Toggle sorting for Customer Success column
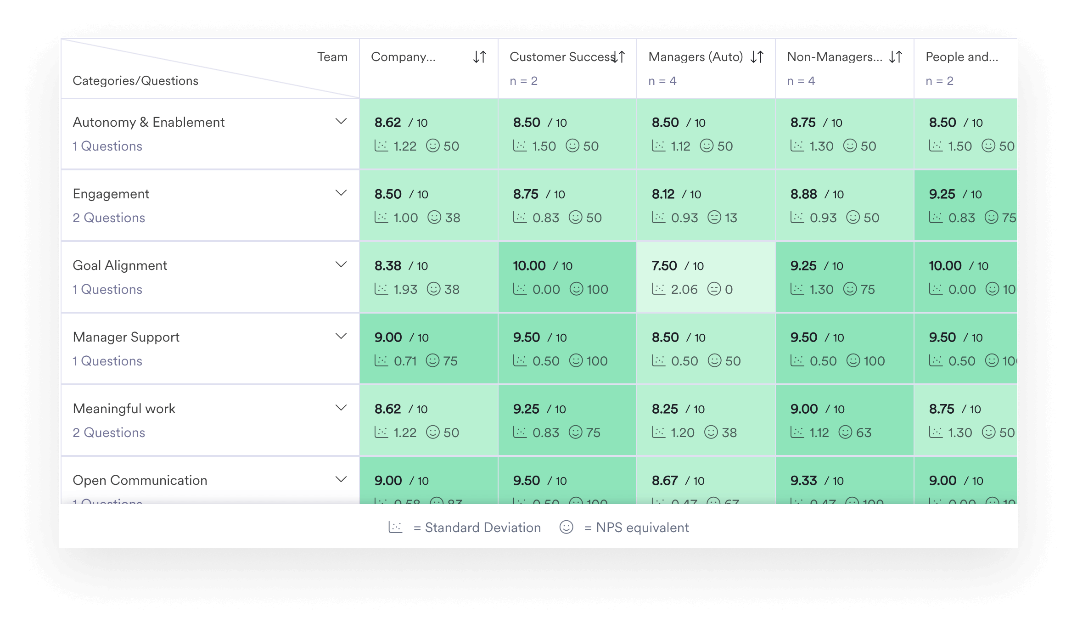 coord(619,57)
